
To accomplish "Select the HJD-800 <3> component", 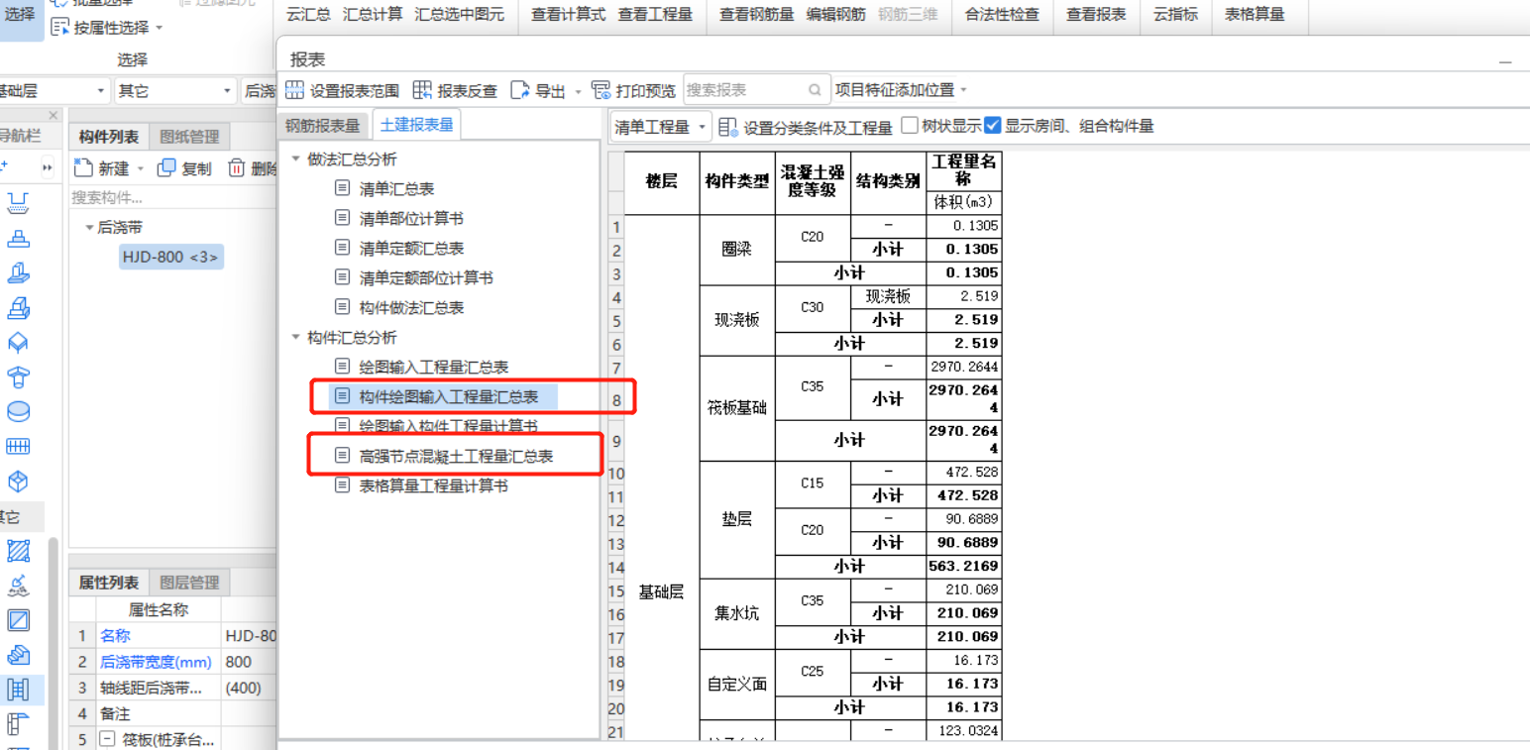I will (170, 258).
